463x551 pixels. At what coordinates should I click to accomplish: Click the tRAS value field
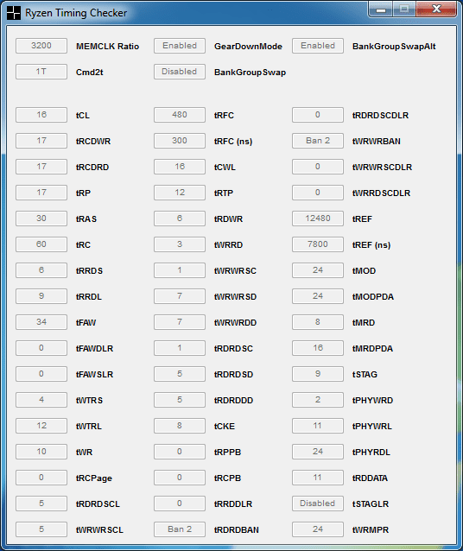pos(41,218)
